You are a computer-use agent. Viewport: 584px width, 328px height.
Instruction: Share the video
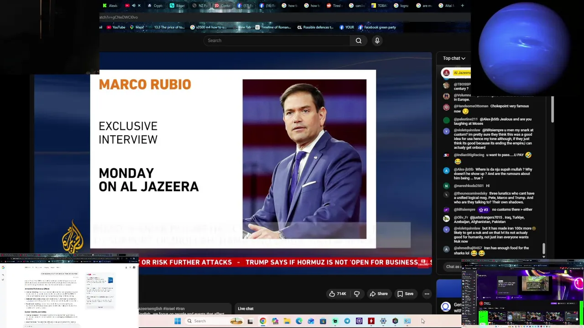[379, 294]
